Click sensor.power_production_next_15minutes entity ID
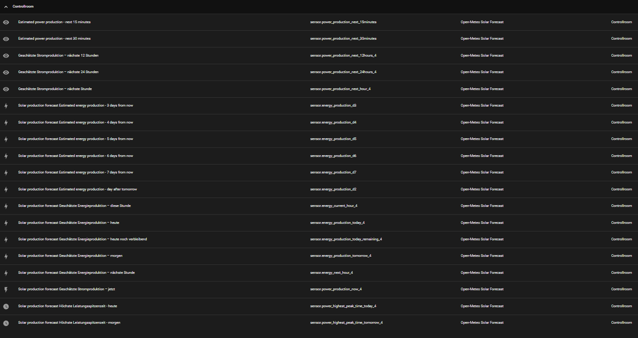This screenshot has width=638, height=338. (343, 22)
